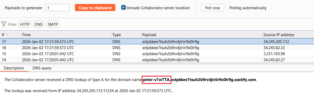
Task: Click the Polling automatically status text
Action: [x=248, y=8]
